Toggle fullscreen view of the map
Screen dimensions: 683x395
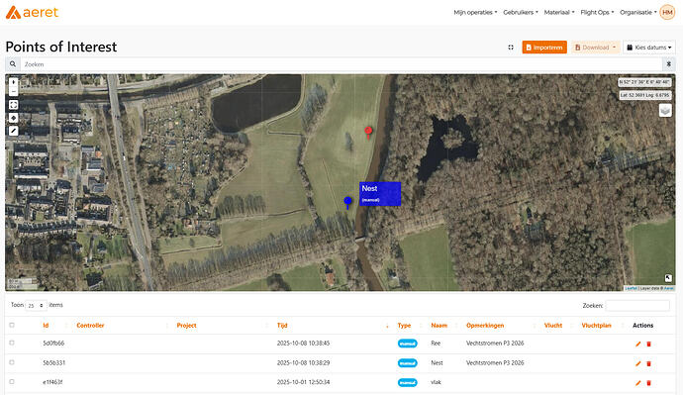click(x=14, y=105)
